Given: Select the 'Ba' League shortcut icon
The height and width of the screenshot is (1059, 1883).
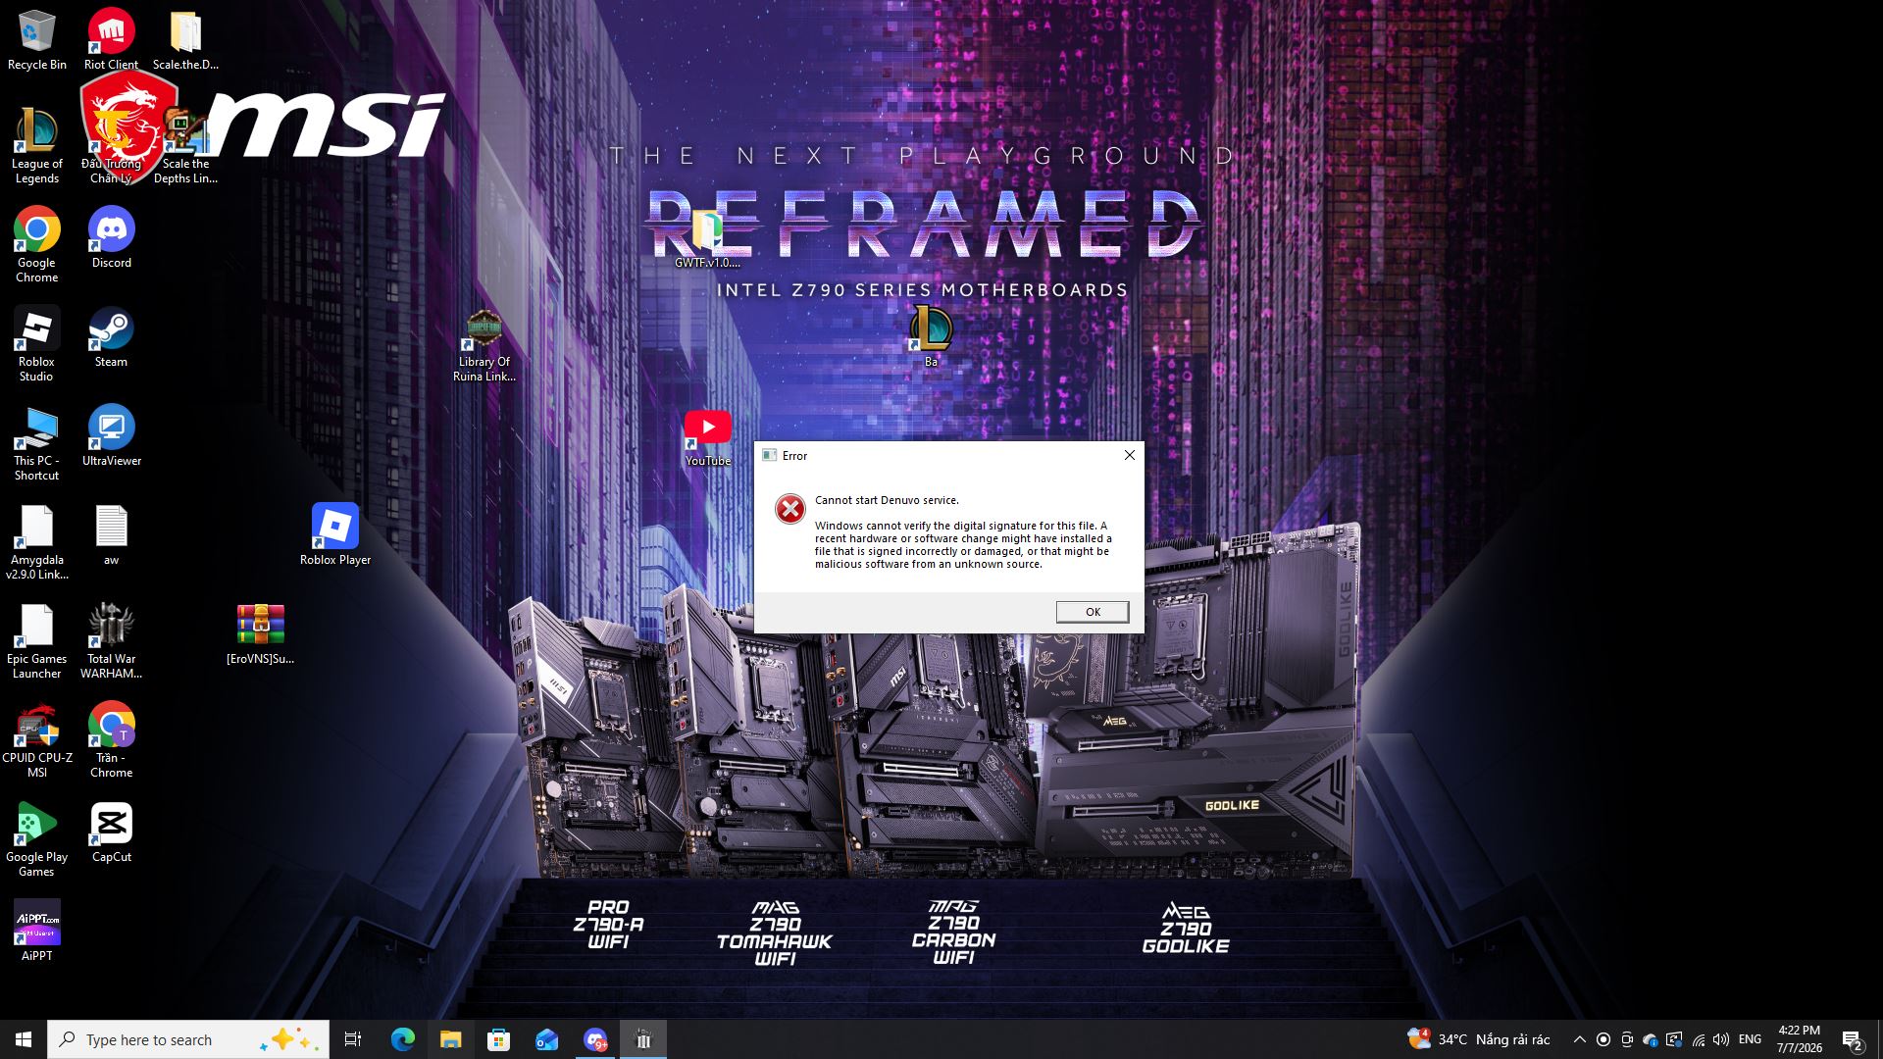Looking at the screenshot, I should [931, 336].
